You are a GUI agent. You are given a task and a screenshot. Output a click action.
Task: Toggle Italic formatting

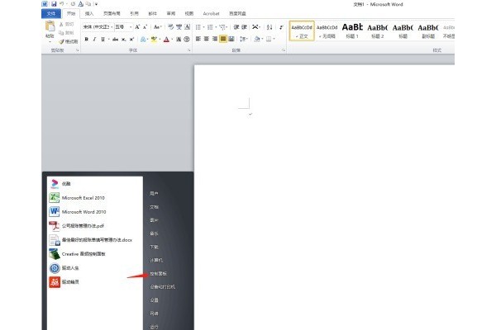[x=94, y=40]
